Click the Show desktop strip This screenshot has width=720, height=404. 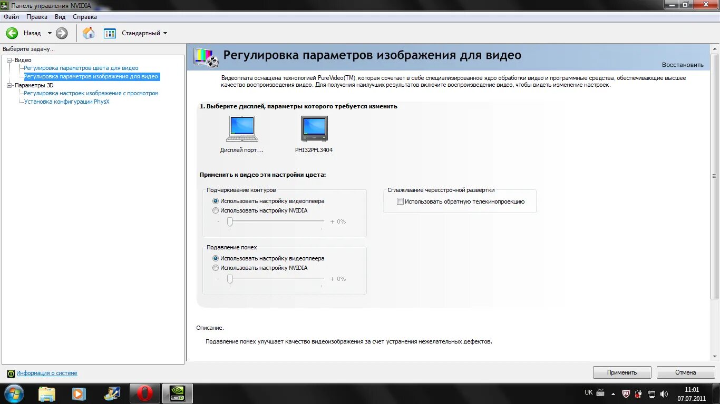coord(717,393)
